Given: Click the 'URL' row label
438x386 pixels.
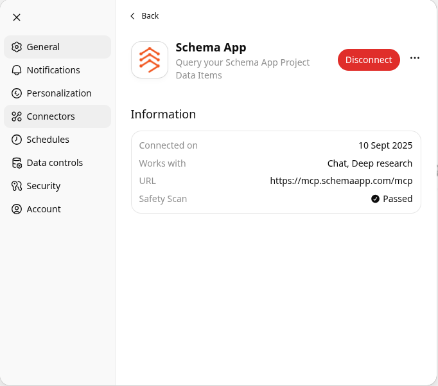Looking at the screenshot, I should pyautogui.click(x=148, y=181).
